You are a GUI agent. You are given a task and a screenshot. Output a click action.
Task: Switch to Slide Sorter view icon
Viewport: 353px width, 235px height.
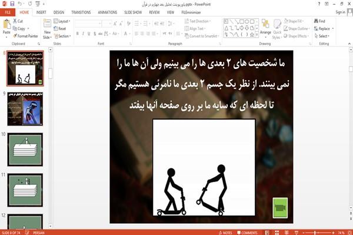click(277, 233)
